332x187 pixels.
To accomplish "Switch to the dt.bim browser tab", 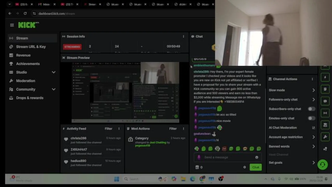I will (x=183, y=4).
